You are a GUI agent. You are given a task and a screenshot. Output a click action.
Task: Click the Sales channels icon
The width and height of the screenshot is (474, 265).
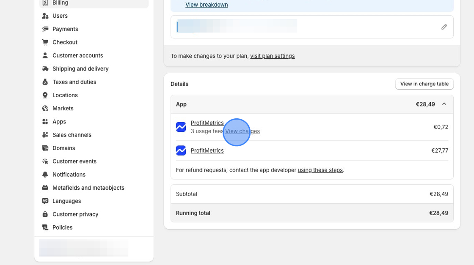click(x=45, y=135)
